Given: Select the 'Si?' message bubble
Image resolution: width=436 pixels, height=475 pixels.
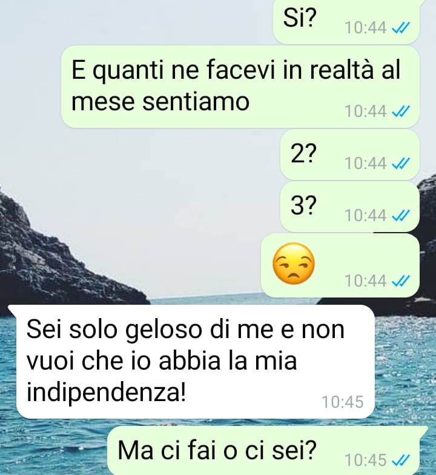Looking at the screenshot, I should pos(346,21).
